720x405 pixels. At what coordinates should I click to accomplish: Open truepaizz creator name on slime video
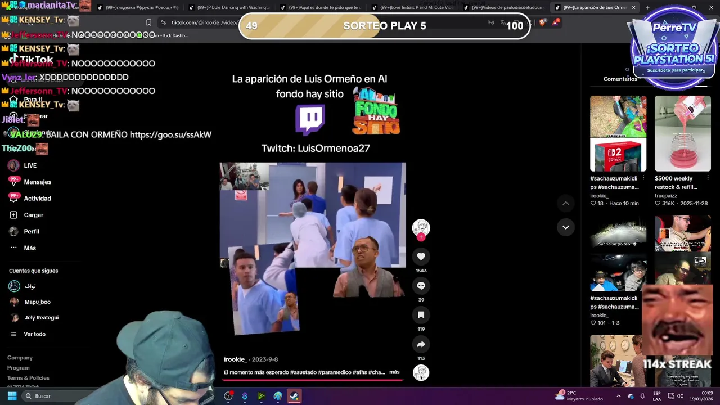coord(666,196)
